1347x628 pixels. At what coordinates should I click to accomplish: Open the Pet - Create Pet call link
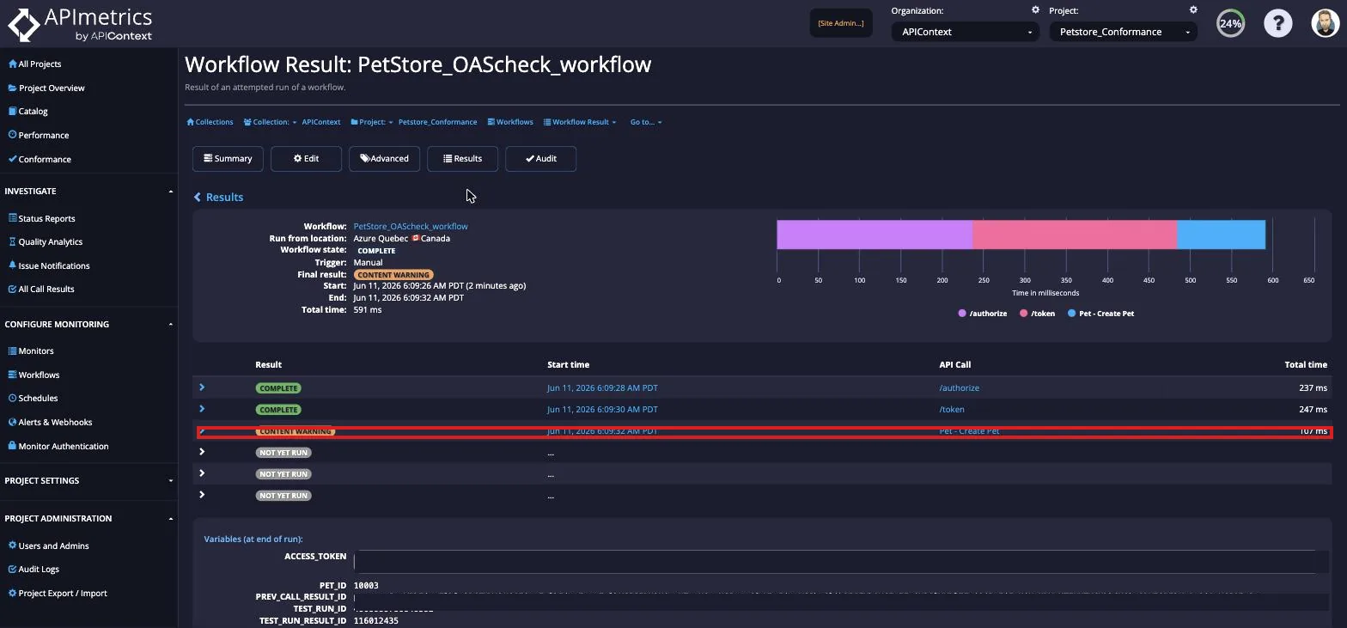click(969, 431)
